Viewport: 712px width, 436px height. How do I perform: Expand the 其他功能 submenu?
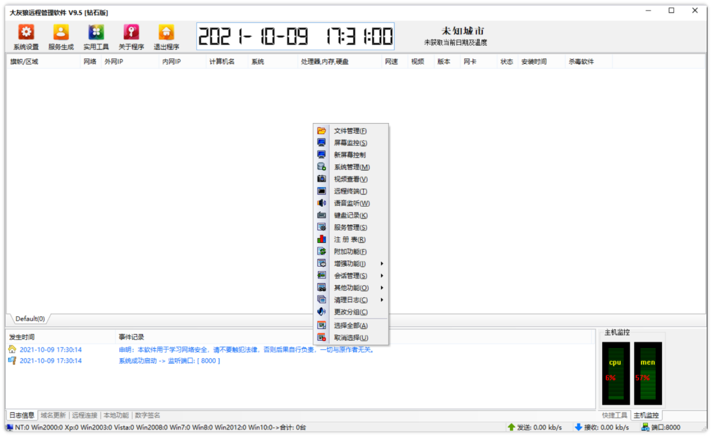351,288
